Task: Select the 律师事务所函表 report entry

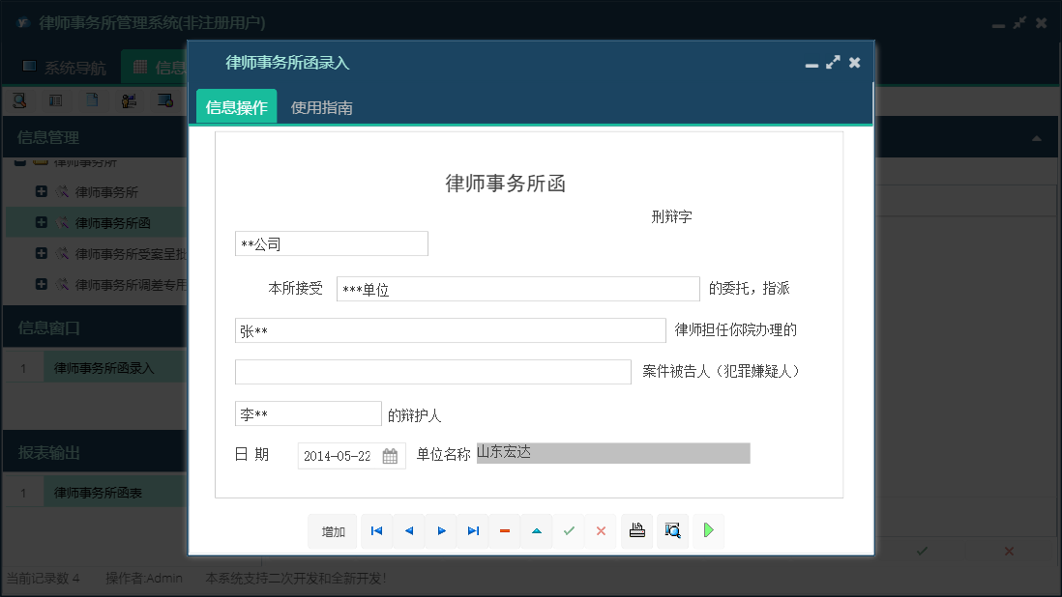Action: coord(100,490)
